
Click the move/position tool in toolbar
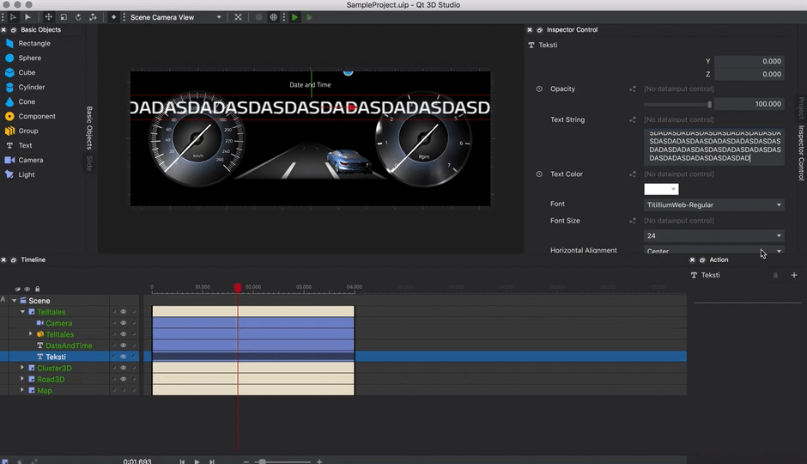pyautogui.click(x=48, y=17)
